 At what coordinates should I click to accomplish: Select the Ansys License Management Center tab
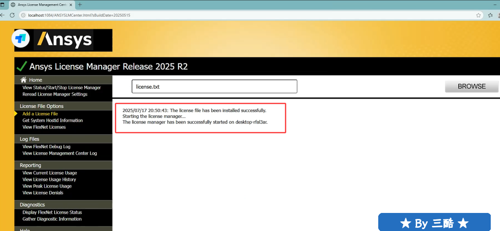click(x=42, y=5)
